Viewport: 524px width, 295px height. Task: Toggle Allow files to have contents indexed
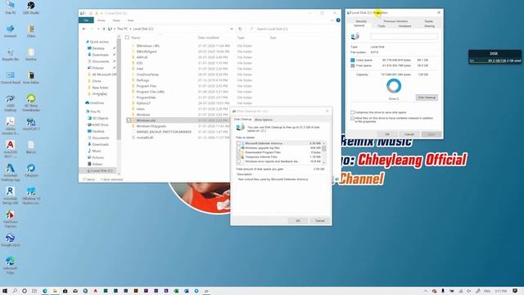[x=352, y=118]
